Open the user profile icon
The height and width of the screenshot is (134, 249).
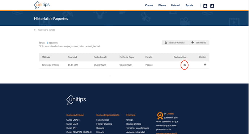pyautogui.click(x=212, y=6)
